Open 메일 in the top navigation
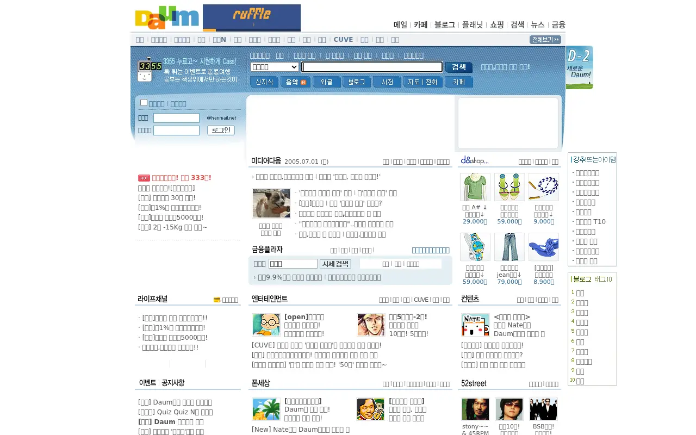Image resolution: width=696 pixels, height=435 pixels. click(x=400, y=24)
